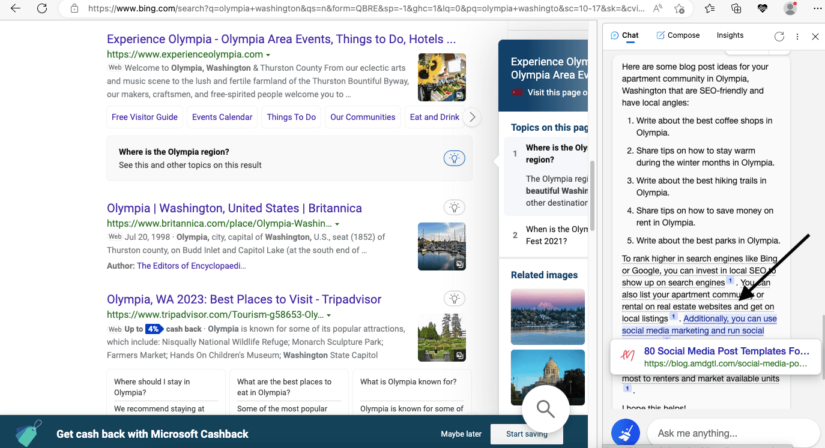This screenshot has height=448, width=825.
Task: Switch to the Chat tab
Action: 624,35
